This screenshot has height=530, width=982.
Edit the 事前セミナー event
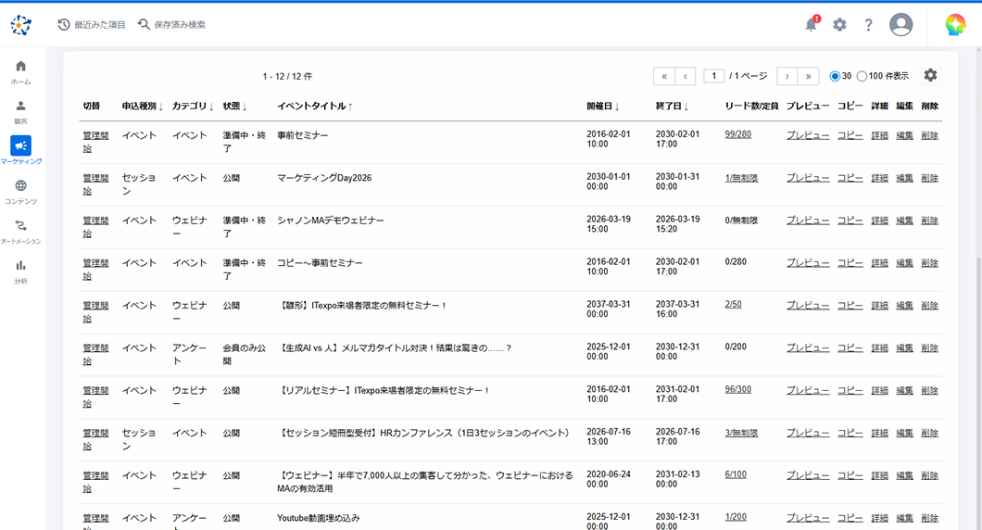click(904, 135)
